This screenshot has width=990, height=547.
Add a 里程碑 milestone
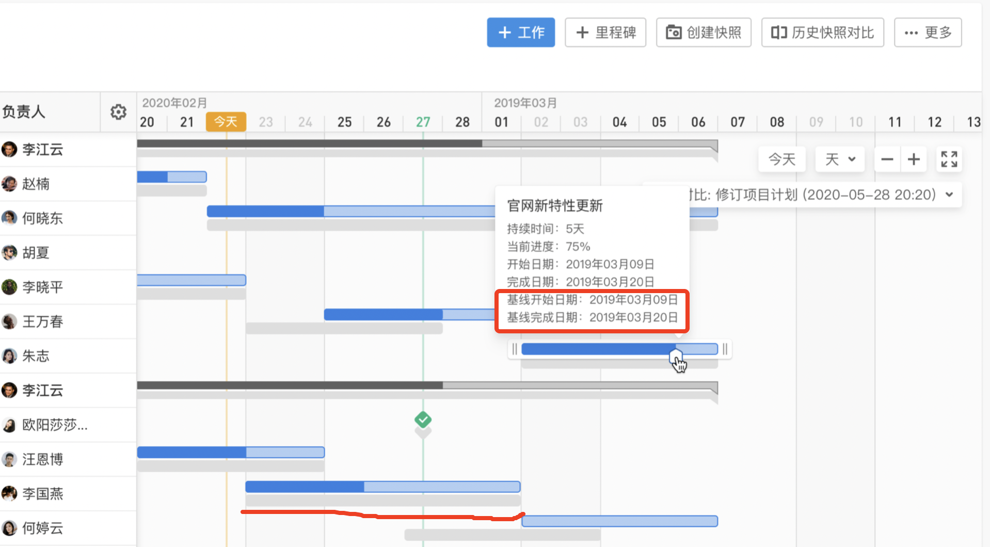(x=605, y=33)
